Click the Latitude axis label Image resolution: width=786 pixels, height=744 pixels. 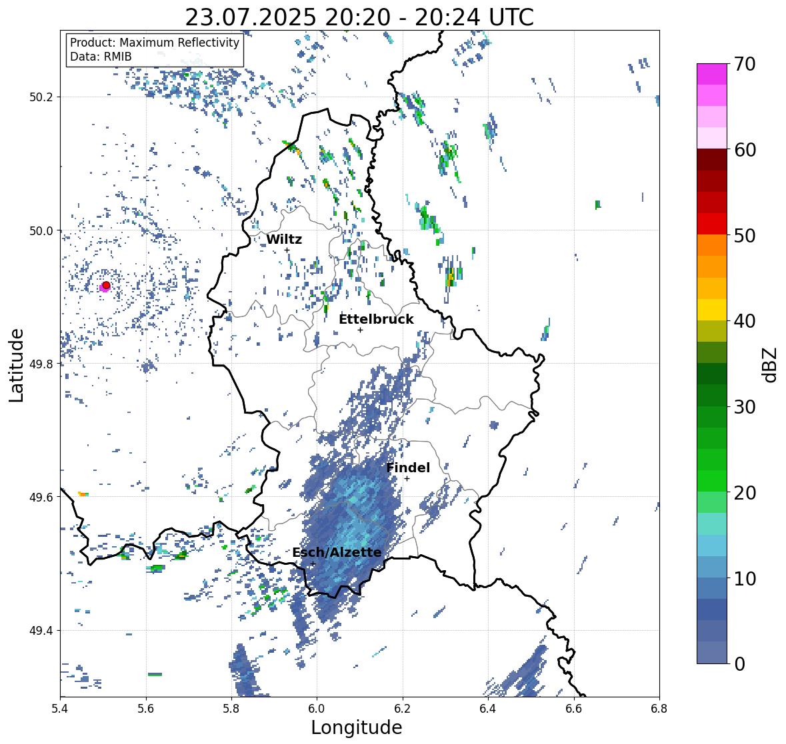point(16,366)
